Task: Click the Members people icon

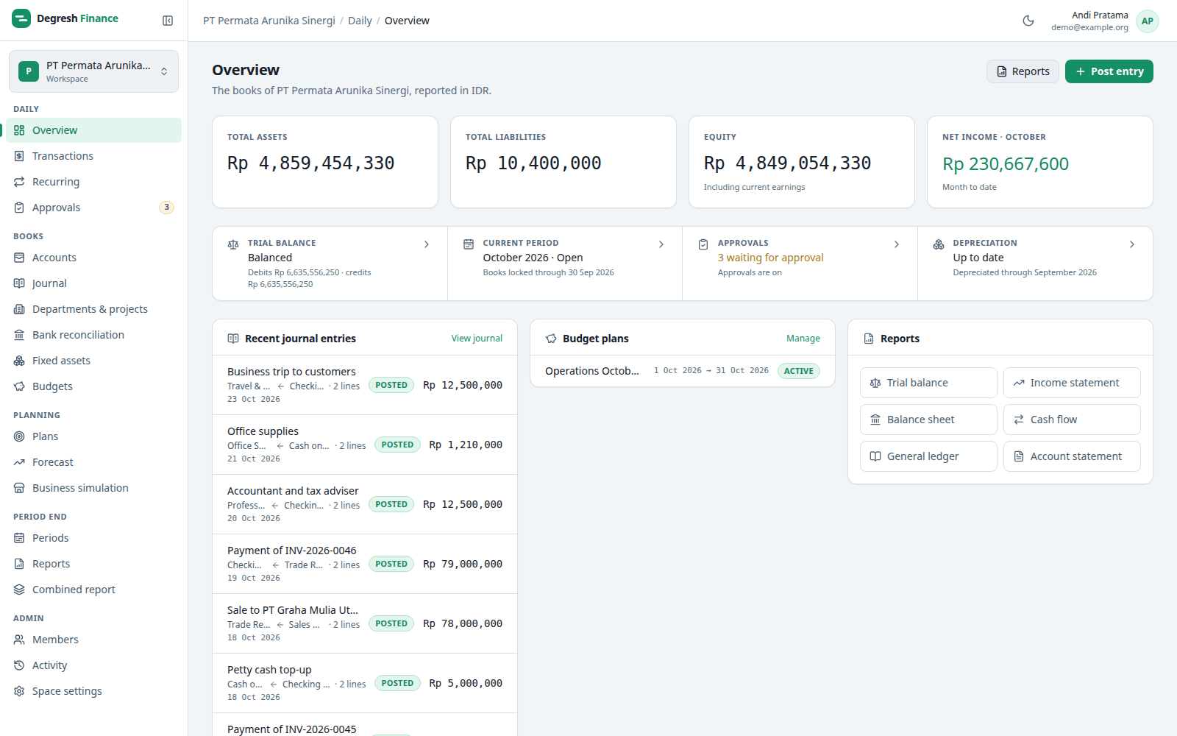Action: (19, 640)
